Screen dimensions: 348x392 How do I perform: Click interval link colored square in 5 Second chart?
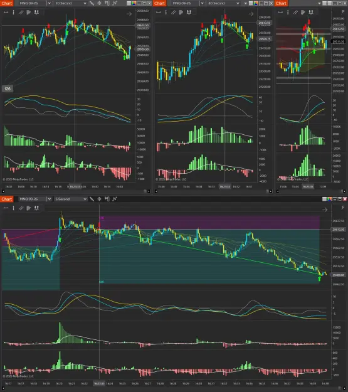[x=329, y=199]
